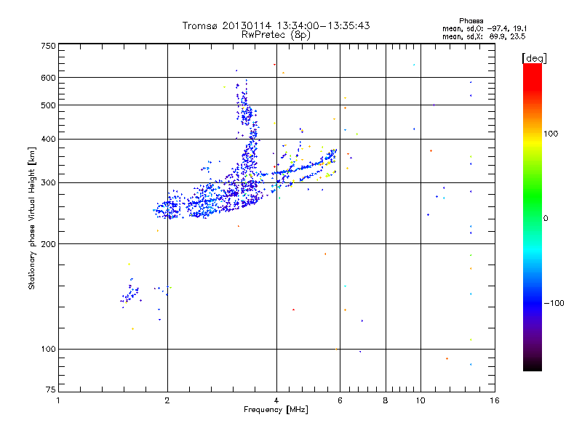The width and height of the screenshot is (582, 436).
Task: Click the x-axis tick label '10'
Action: (420, 400)
